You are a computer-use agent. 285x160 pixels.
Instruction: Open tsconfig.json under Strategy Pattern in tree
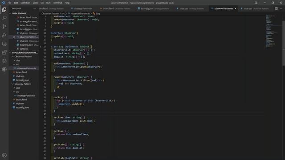point(24,108)
